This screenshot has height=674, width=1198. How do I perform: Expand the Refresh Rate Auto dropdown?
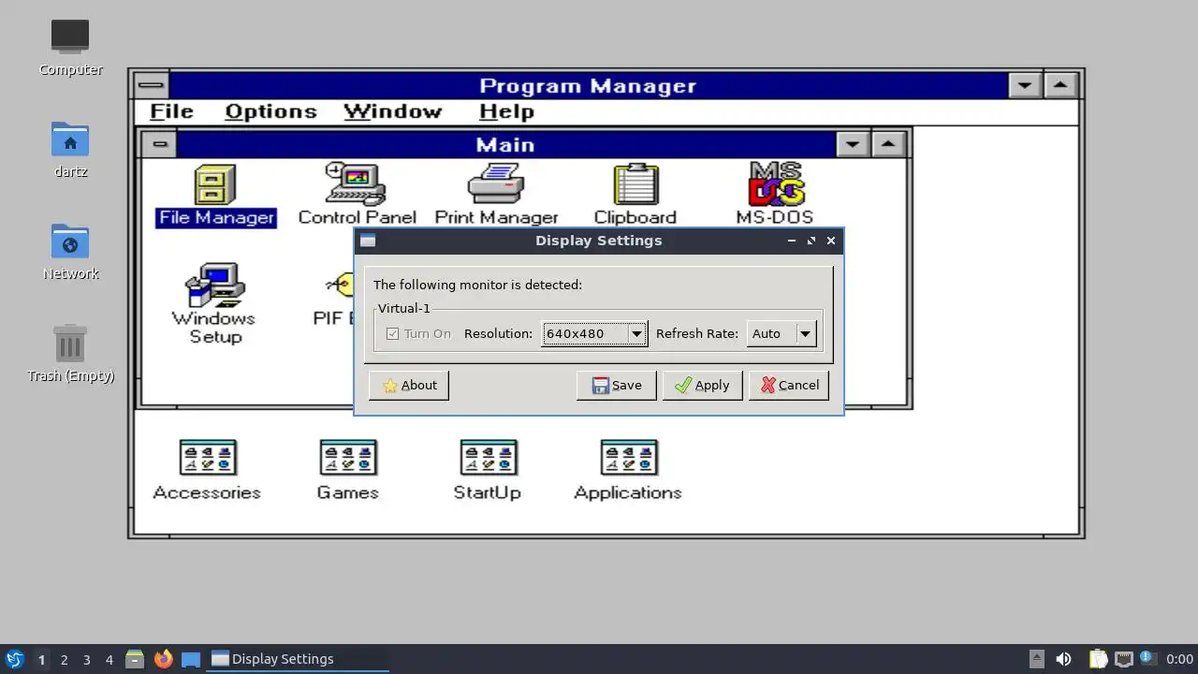pos(782,333)
